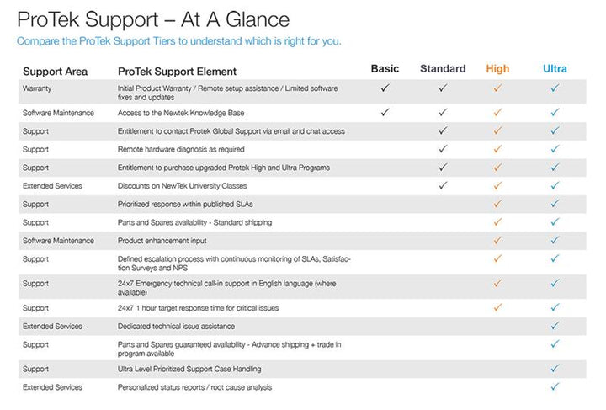Click Ultra checkmark for Parts and Spares guaranteed availability

coord(555,344)
